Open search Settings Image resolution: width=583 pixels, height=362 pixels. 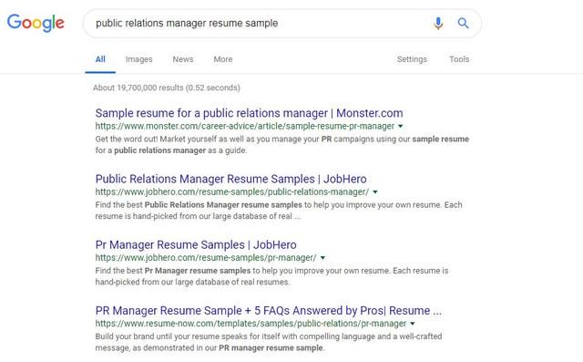point(412,59)
